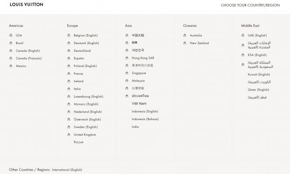290x174 pixels.
Task: Choose Mexico from Americas list
Action: point(21,66)
